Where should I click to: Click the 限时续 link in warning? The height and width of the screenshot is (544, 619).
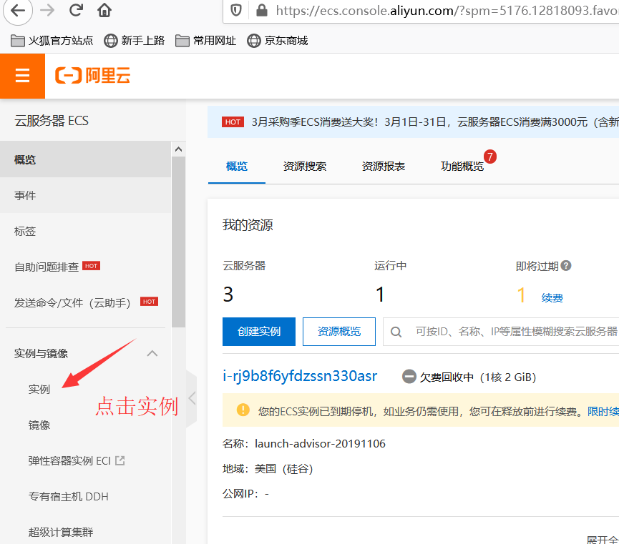[603, 412]
